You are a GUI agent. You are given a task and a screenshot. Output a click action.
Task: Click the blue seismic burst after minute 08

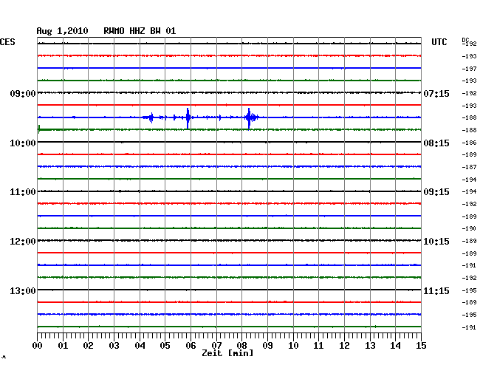(251, 118)
